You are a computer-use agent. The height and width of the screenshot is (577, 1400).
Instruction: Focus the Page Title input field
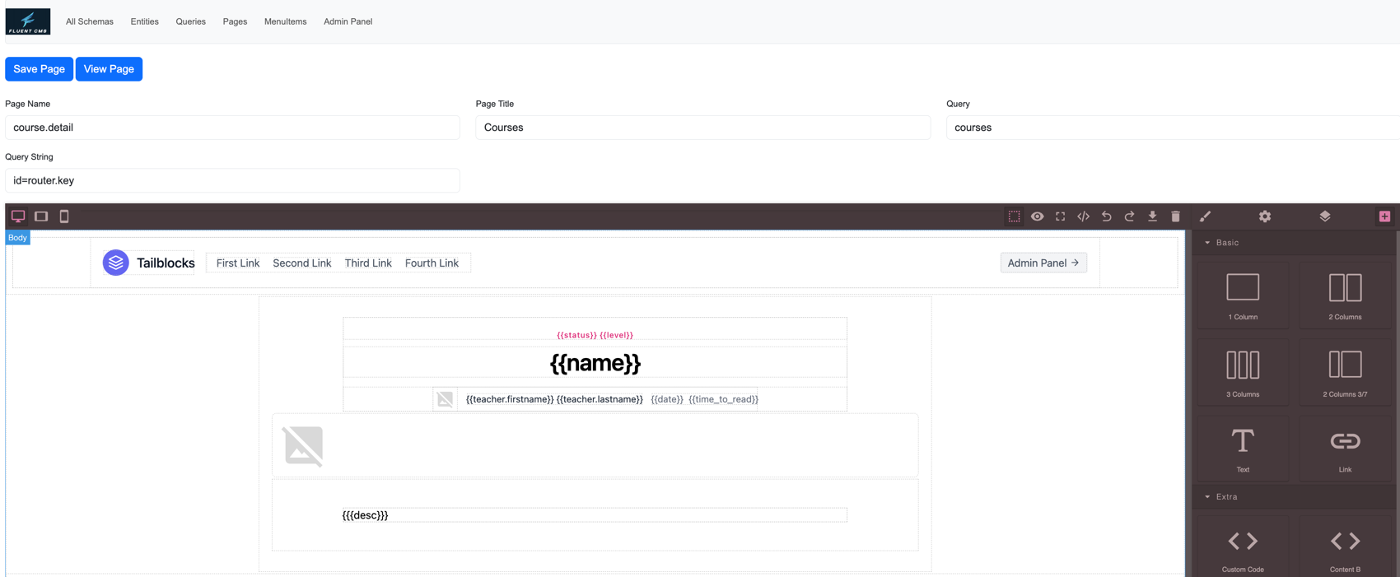(x=703, y=128)
